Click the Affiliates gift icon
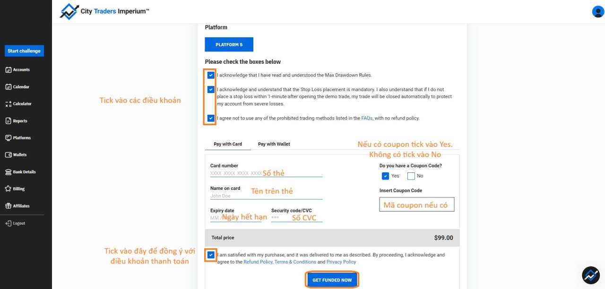 [9, 206]
